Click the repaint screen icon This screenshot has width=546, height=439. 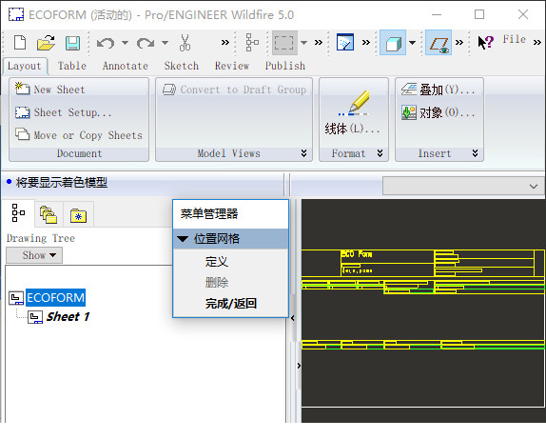[345, 43]
